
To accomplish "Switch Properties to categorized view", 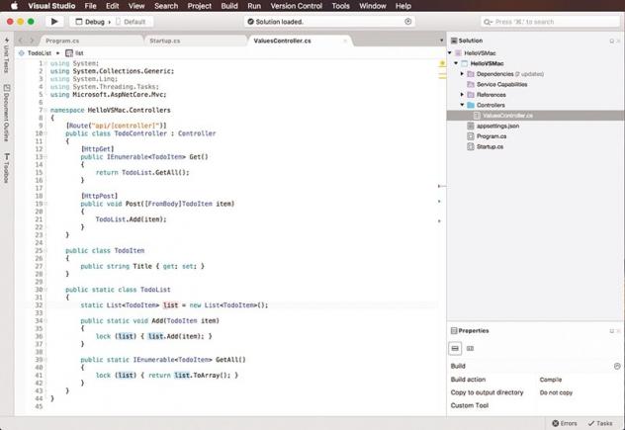I will point(455,348).
